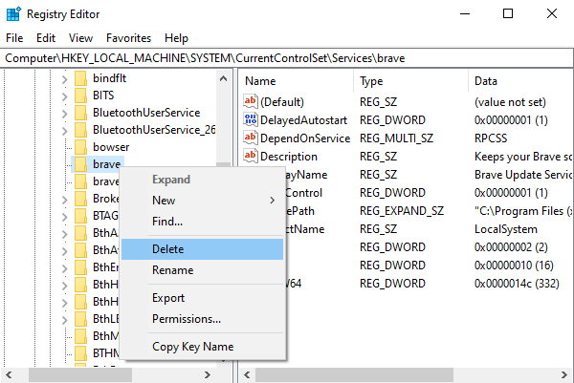Click the folder icon next to bindflt

click(x=80, y=78)
